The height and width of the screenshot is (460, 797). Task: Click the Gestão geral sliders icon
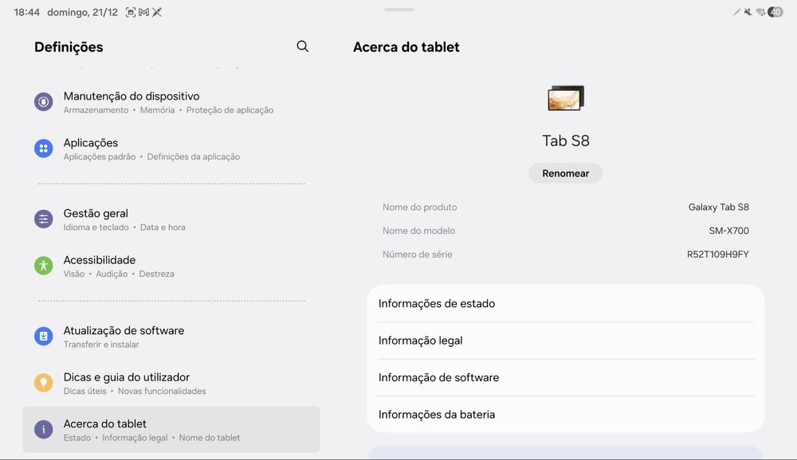point(44,219)
